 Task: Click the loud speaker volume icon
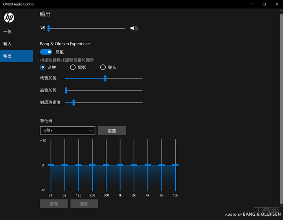tap(134, 28)
